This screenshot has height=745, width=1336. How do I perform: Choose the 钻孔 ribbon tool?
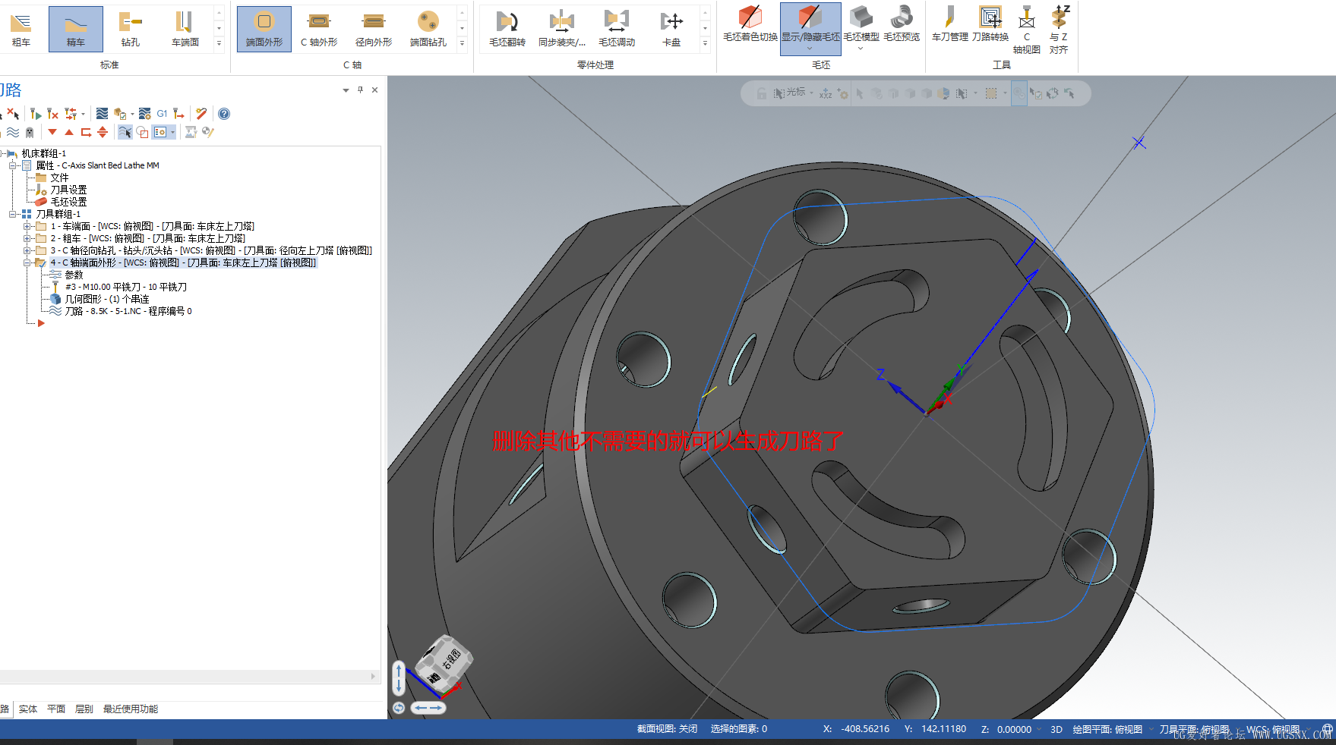(x=131, y=29)
